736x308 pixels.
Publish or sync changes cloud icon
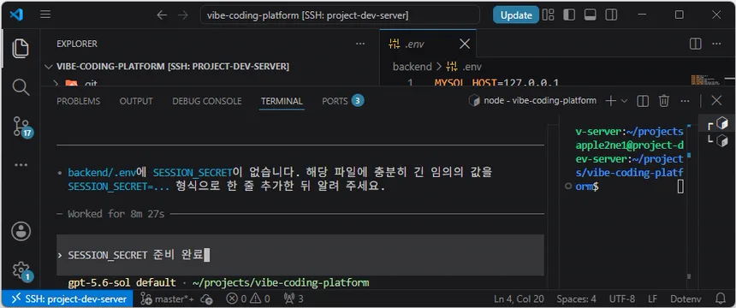tap(206, 299)
